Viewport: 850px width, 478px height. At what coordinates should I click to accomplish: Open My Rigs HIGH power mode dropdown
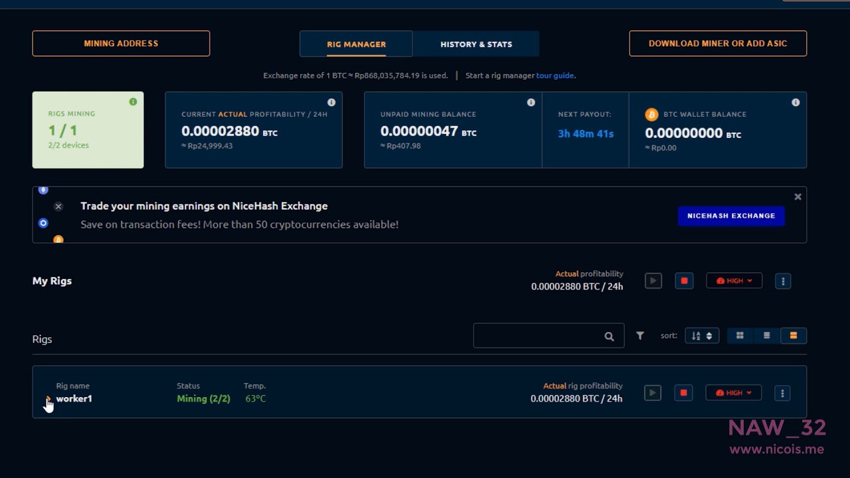[x=734, y=281]
